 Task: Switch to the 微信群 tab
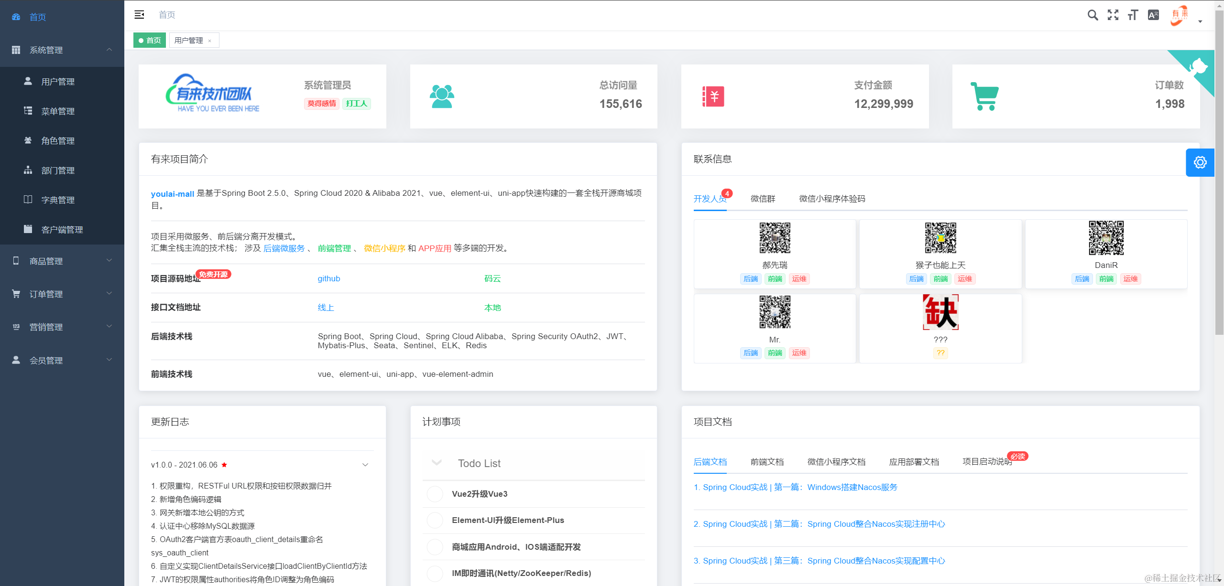point(763,199)
